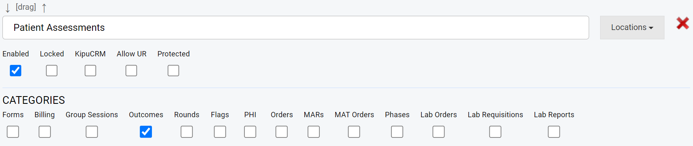This screenshot has height=146, width=693.
Task: Check the Billing category checkbox
Action: (x=45, y=132)
